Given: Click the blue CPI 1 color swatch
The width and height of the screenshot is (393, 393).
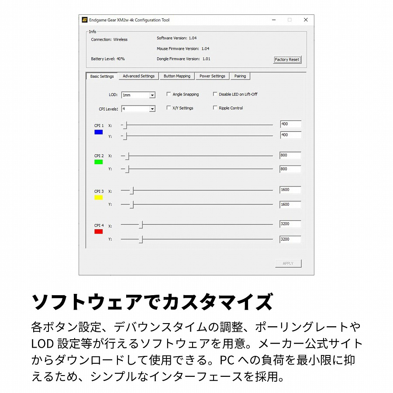Looking at the screenshot, I should pos(98,132).
